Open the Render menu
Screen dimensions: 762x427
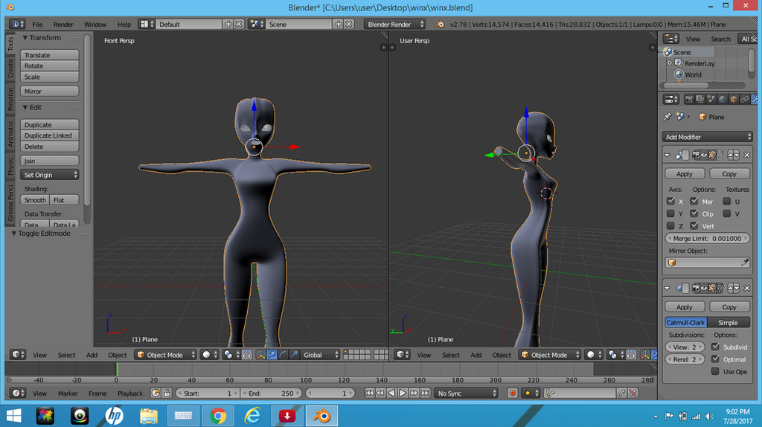(x=63, y=25)
